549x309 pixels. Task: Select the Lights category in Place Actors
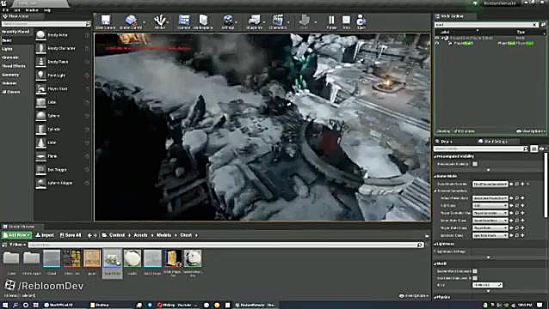[8, 49]
